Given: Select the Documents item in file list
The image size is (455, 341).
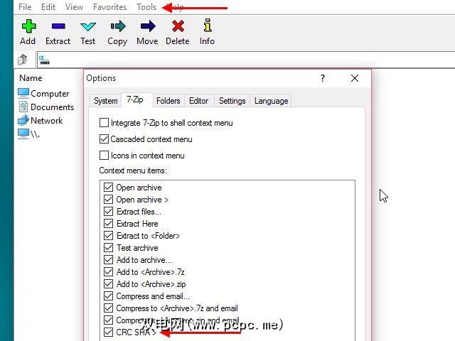Looking at the screenshot, I should pyautogui.click(x=46, y=107).
